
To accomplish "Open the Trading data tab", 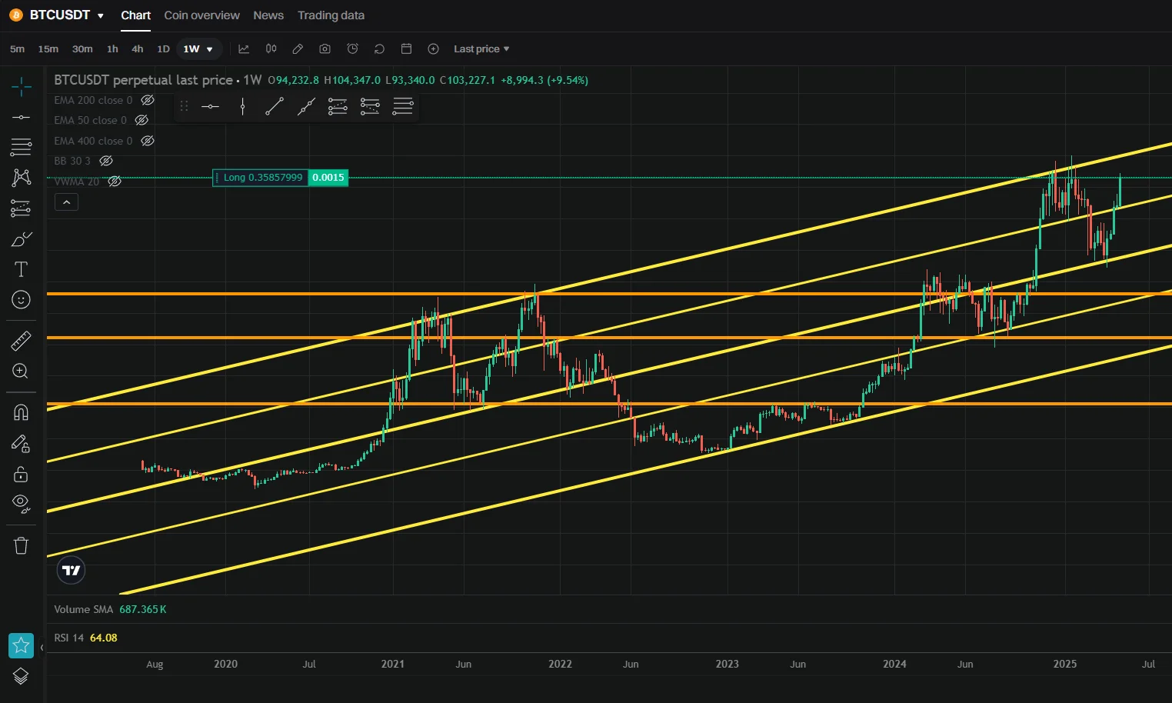I will [331, 15].
